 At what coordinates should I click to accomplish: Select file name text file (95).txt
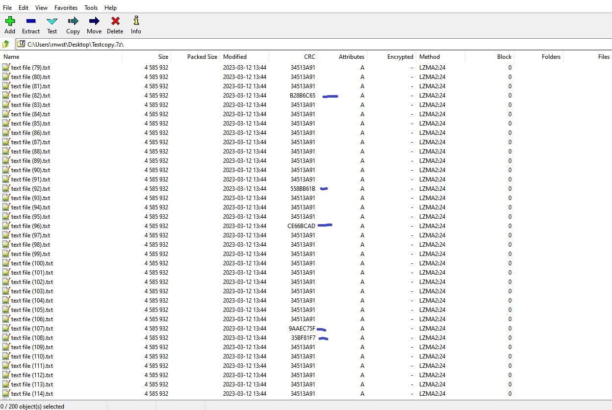coord(30,217)
